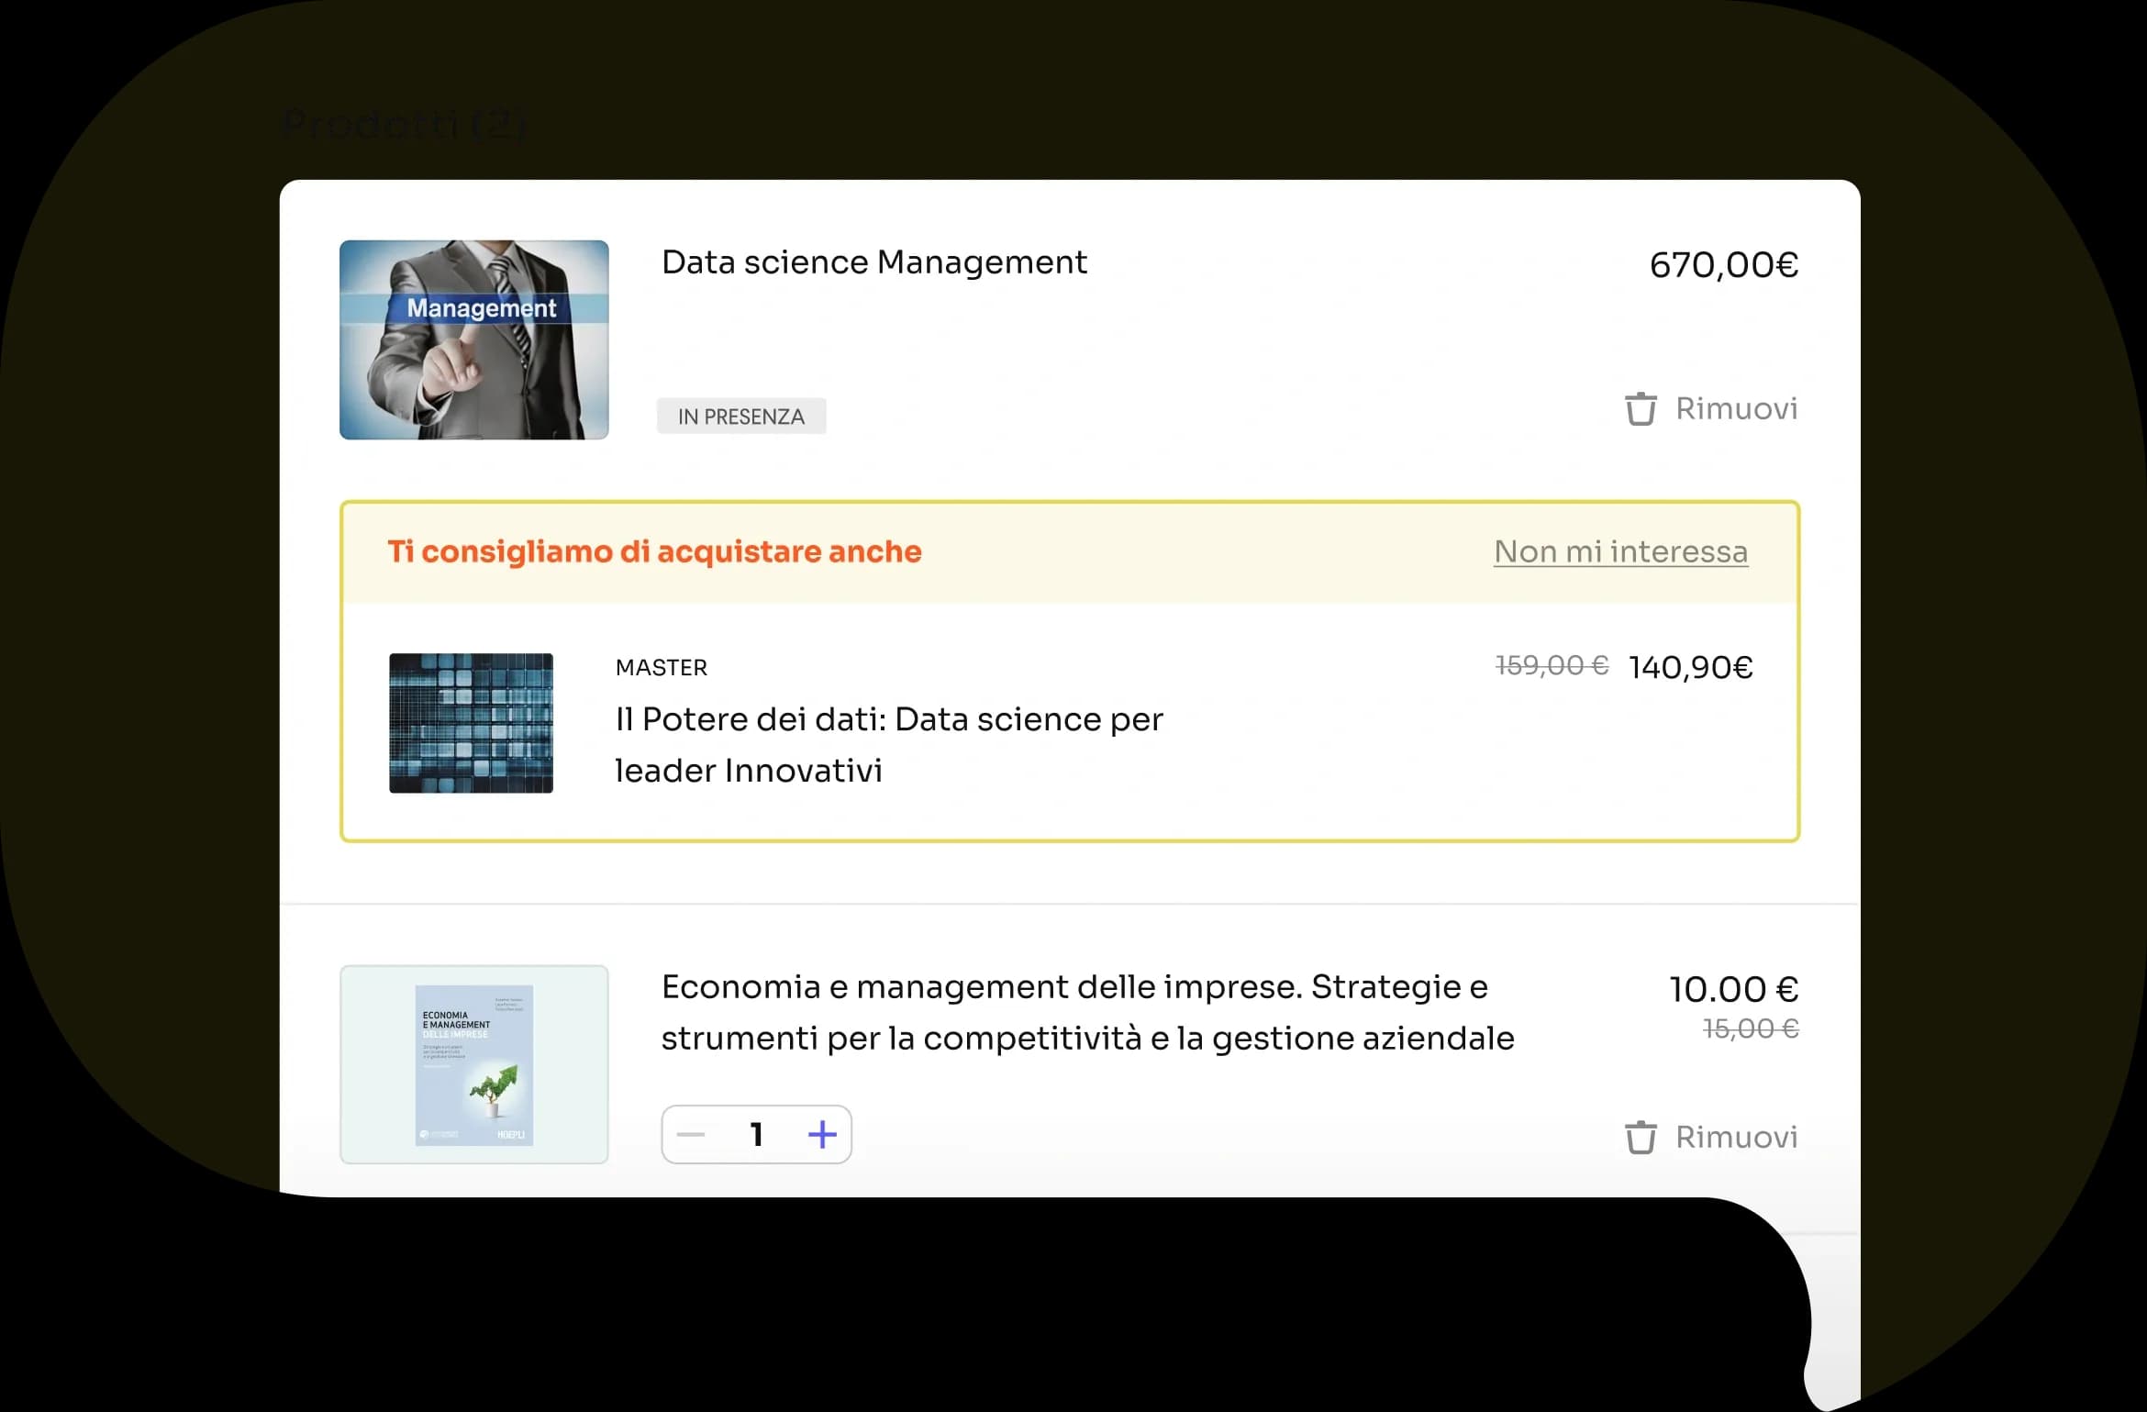Open Il Potere dei dati course title
This screenshot has height=1412, width=2147.
[888, 744]
